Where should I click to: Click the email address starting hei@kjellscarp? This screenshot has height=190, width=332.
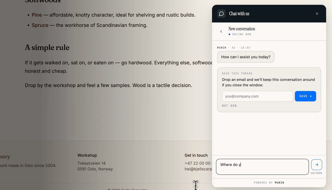(x=198, y=169)
